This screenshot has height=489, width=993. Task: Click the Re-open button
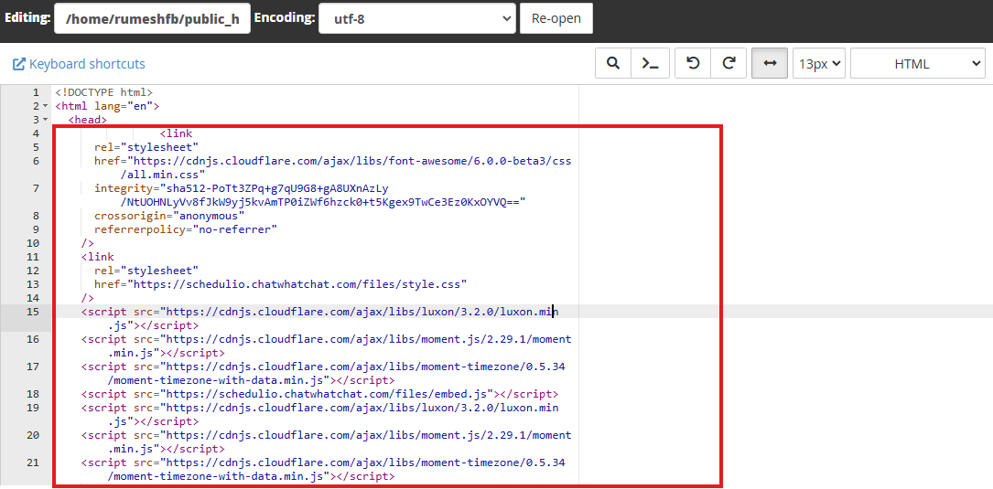(x=556, y=18)
